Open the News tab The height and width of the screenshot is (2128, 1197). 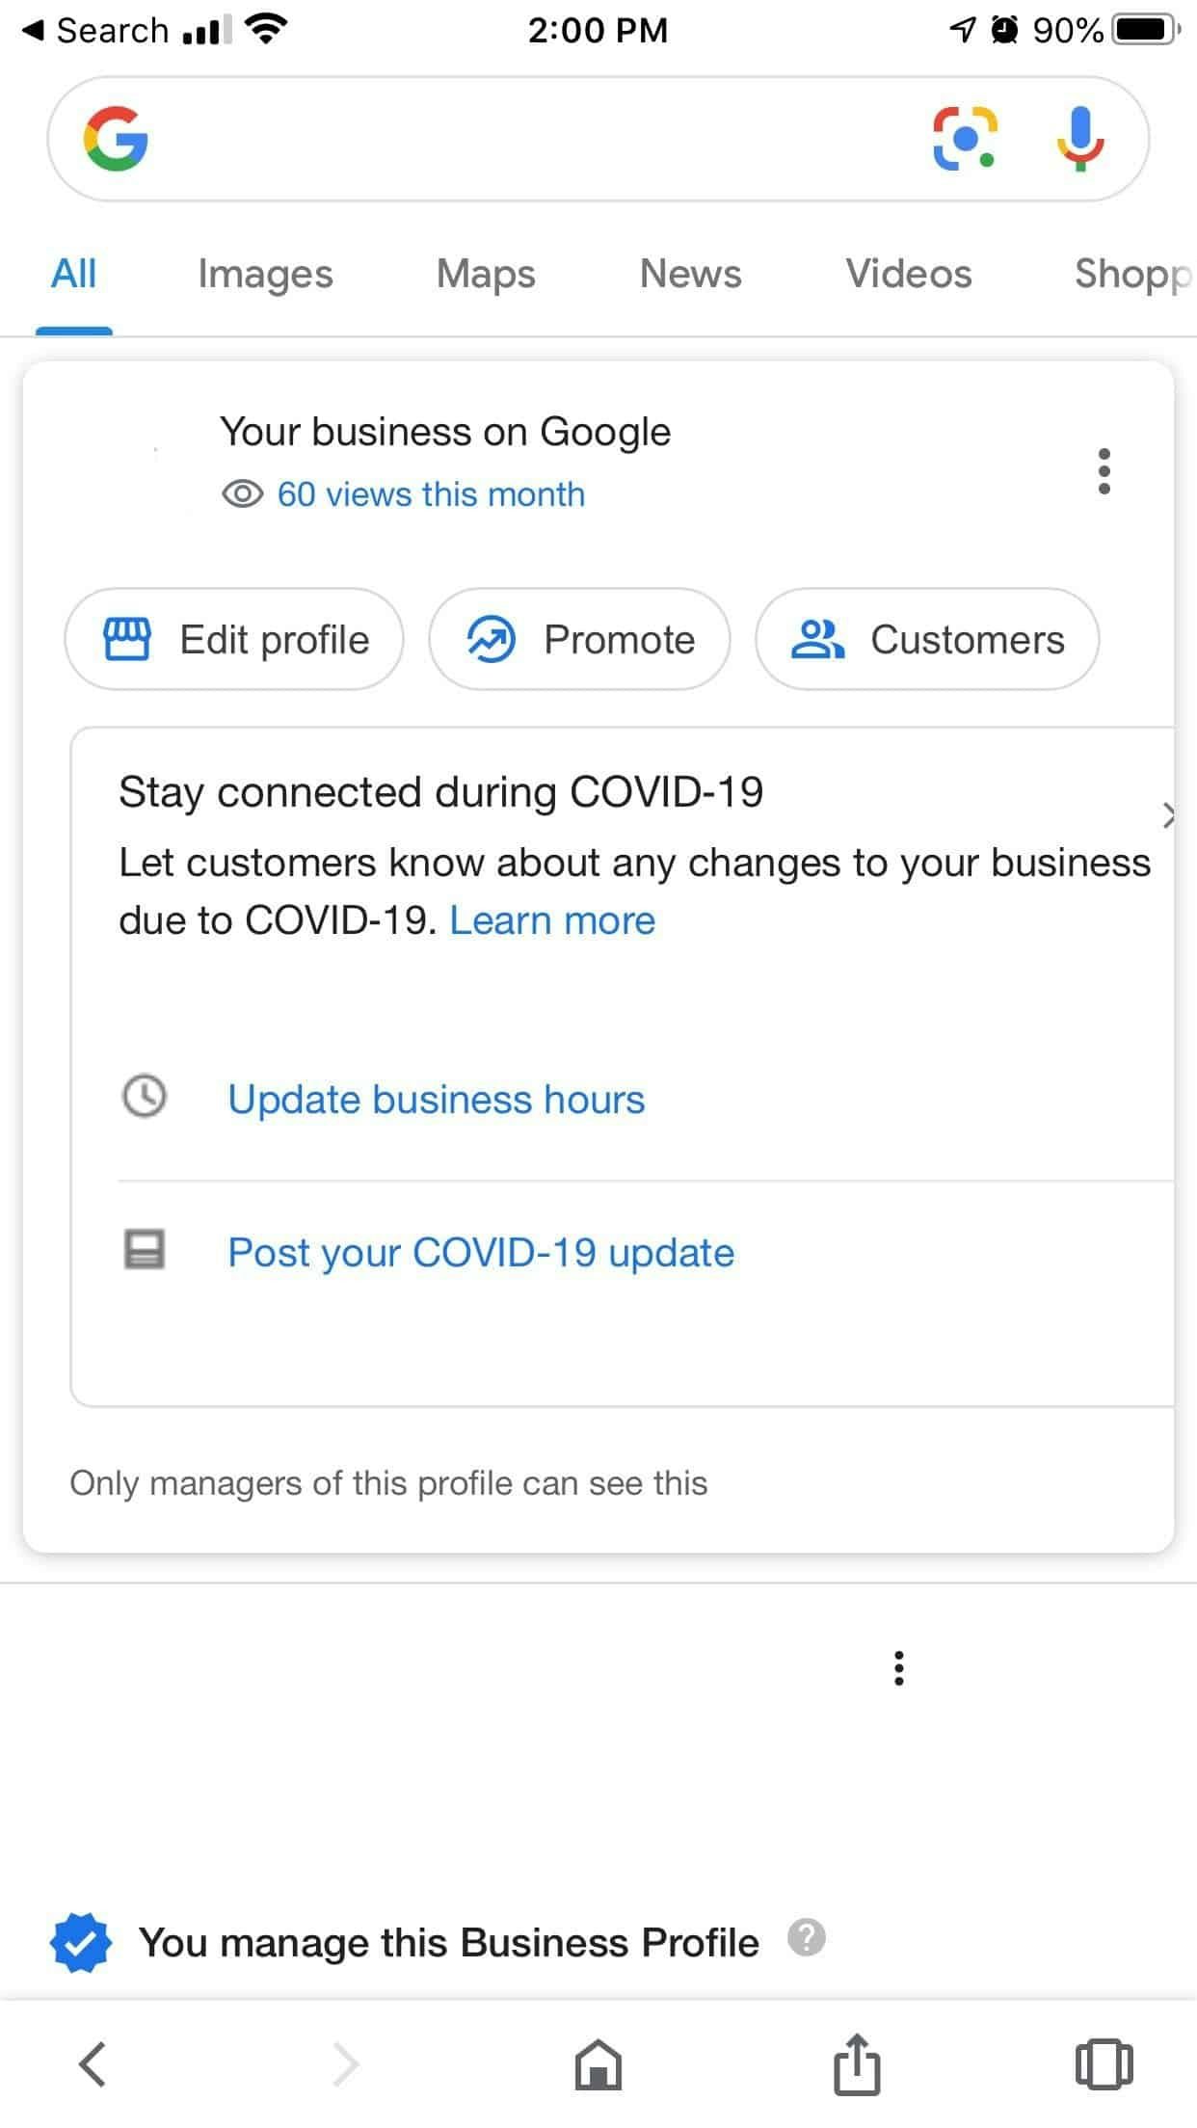tap(691, 275)
